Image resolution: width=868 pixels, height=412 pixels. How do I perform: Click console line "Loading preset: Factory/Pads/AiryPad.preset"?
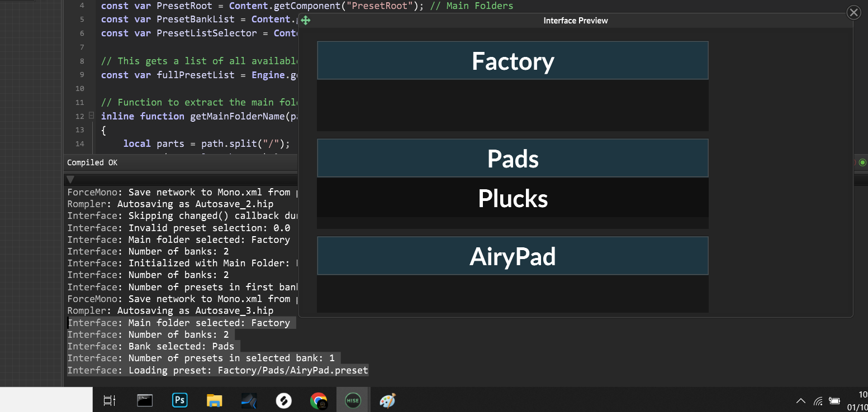coord(218,370)
